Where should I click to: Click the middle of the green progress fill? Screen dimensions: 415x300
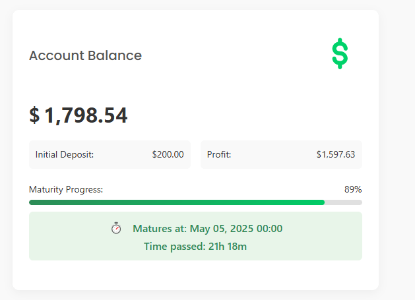[177, 202]
